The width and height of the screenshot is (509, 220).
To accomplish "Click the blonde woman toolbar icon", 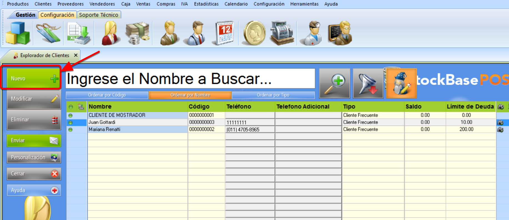I will pyautogui.click(x=111, y=33).
